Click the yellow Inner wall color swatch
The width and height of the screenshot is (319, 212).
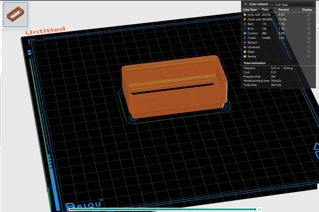[245, 15]
